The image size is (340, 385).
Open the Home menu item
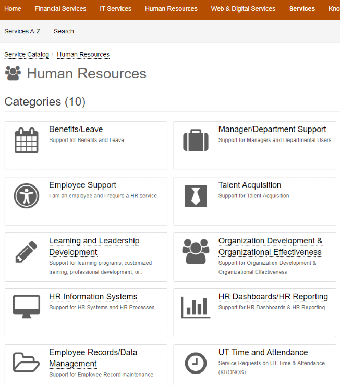pyautogui.click(x=13, y=9)
